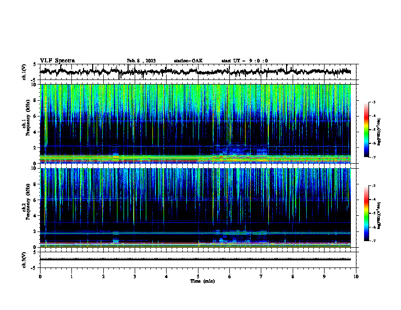Click time axis tick label "4"

pos(167,277)
